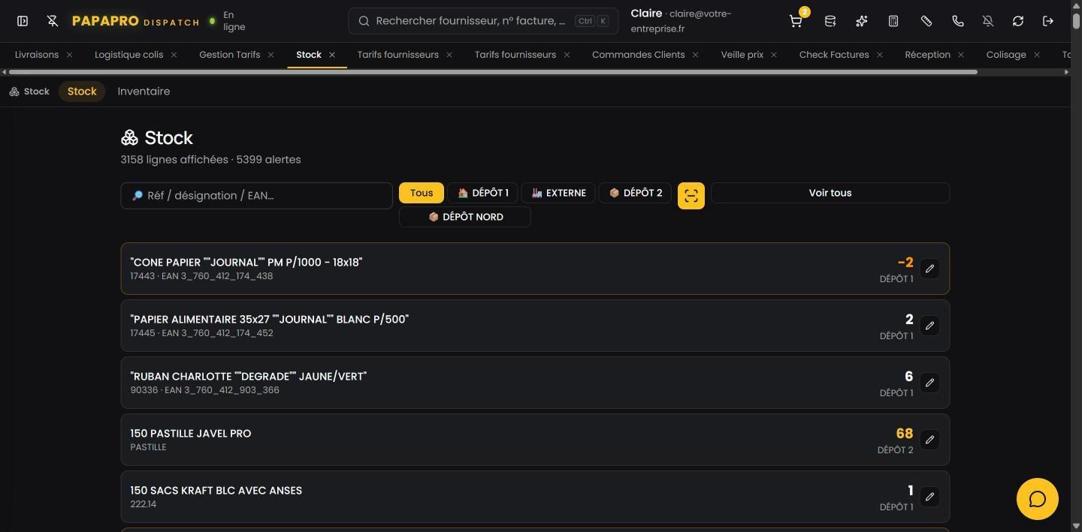Close the Commandes Clients tab
Viewport: 1082px width, 532px height.
click(x=695, y=55)
